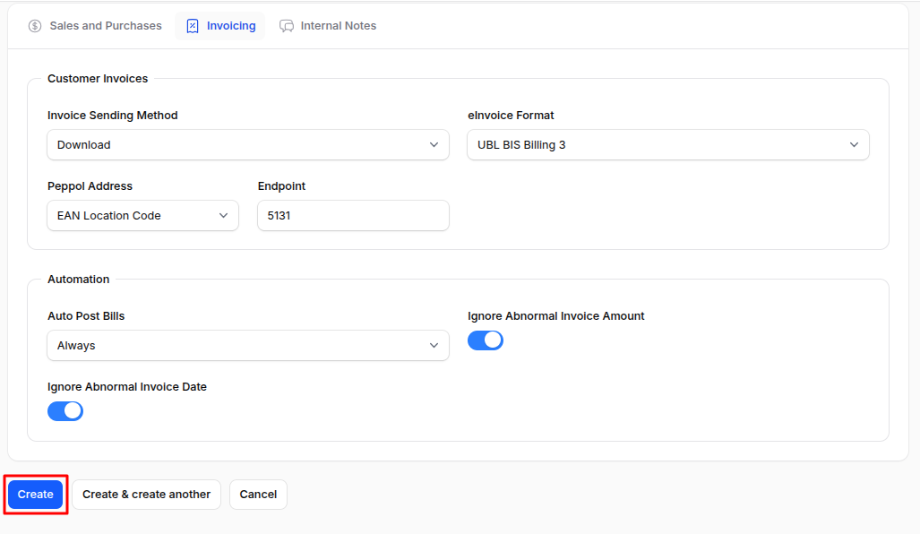Viewport: 920px width, 534px height.
Task: Click the Endpoint field containing 5131
Action: click(x=353, y=215)
